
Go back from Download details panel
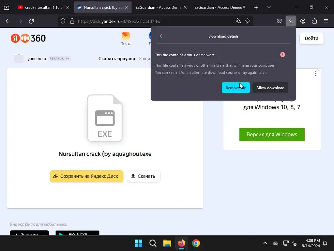[x=160, y=36]
